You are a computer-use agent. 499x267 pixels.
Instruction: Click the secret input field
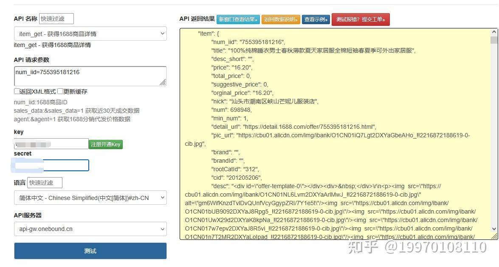[x=50, y=165]
